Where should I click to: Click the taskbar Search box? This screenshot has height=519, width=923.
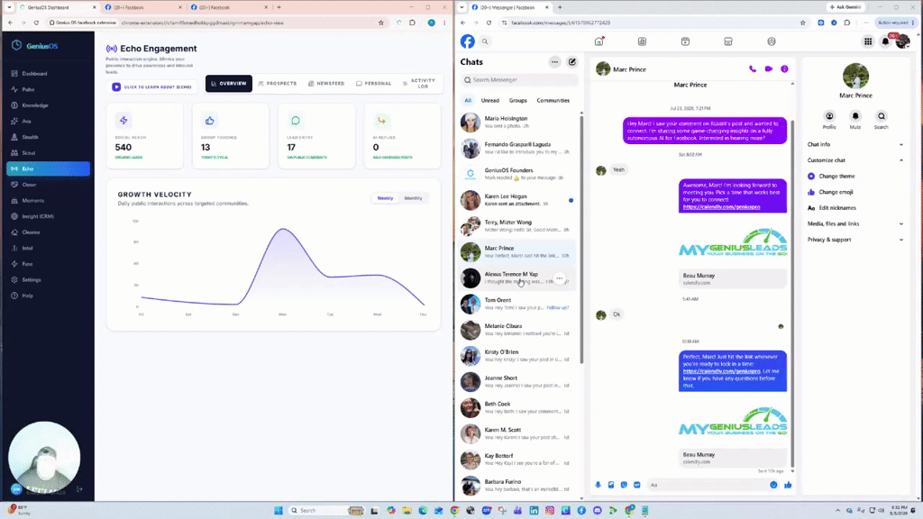tap(326, 510)
